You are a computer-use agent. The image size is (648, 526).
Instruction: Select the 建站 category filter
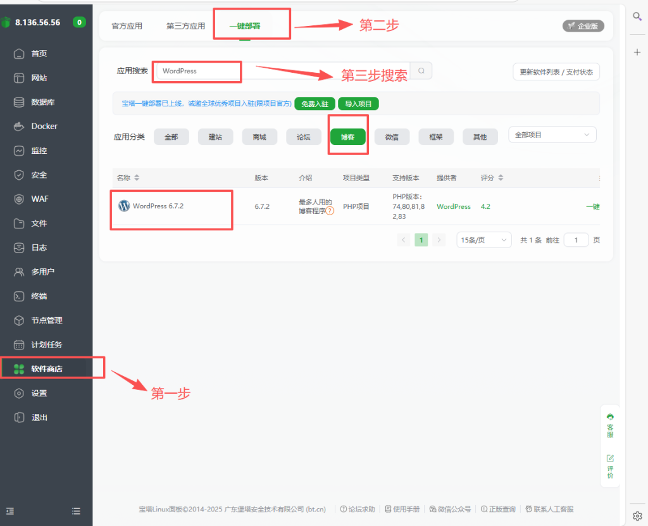click(215, 137)
